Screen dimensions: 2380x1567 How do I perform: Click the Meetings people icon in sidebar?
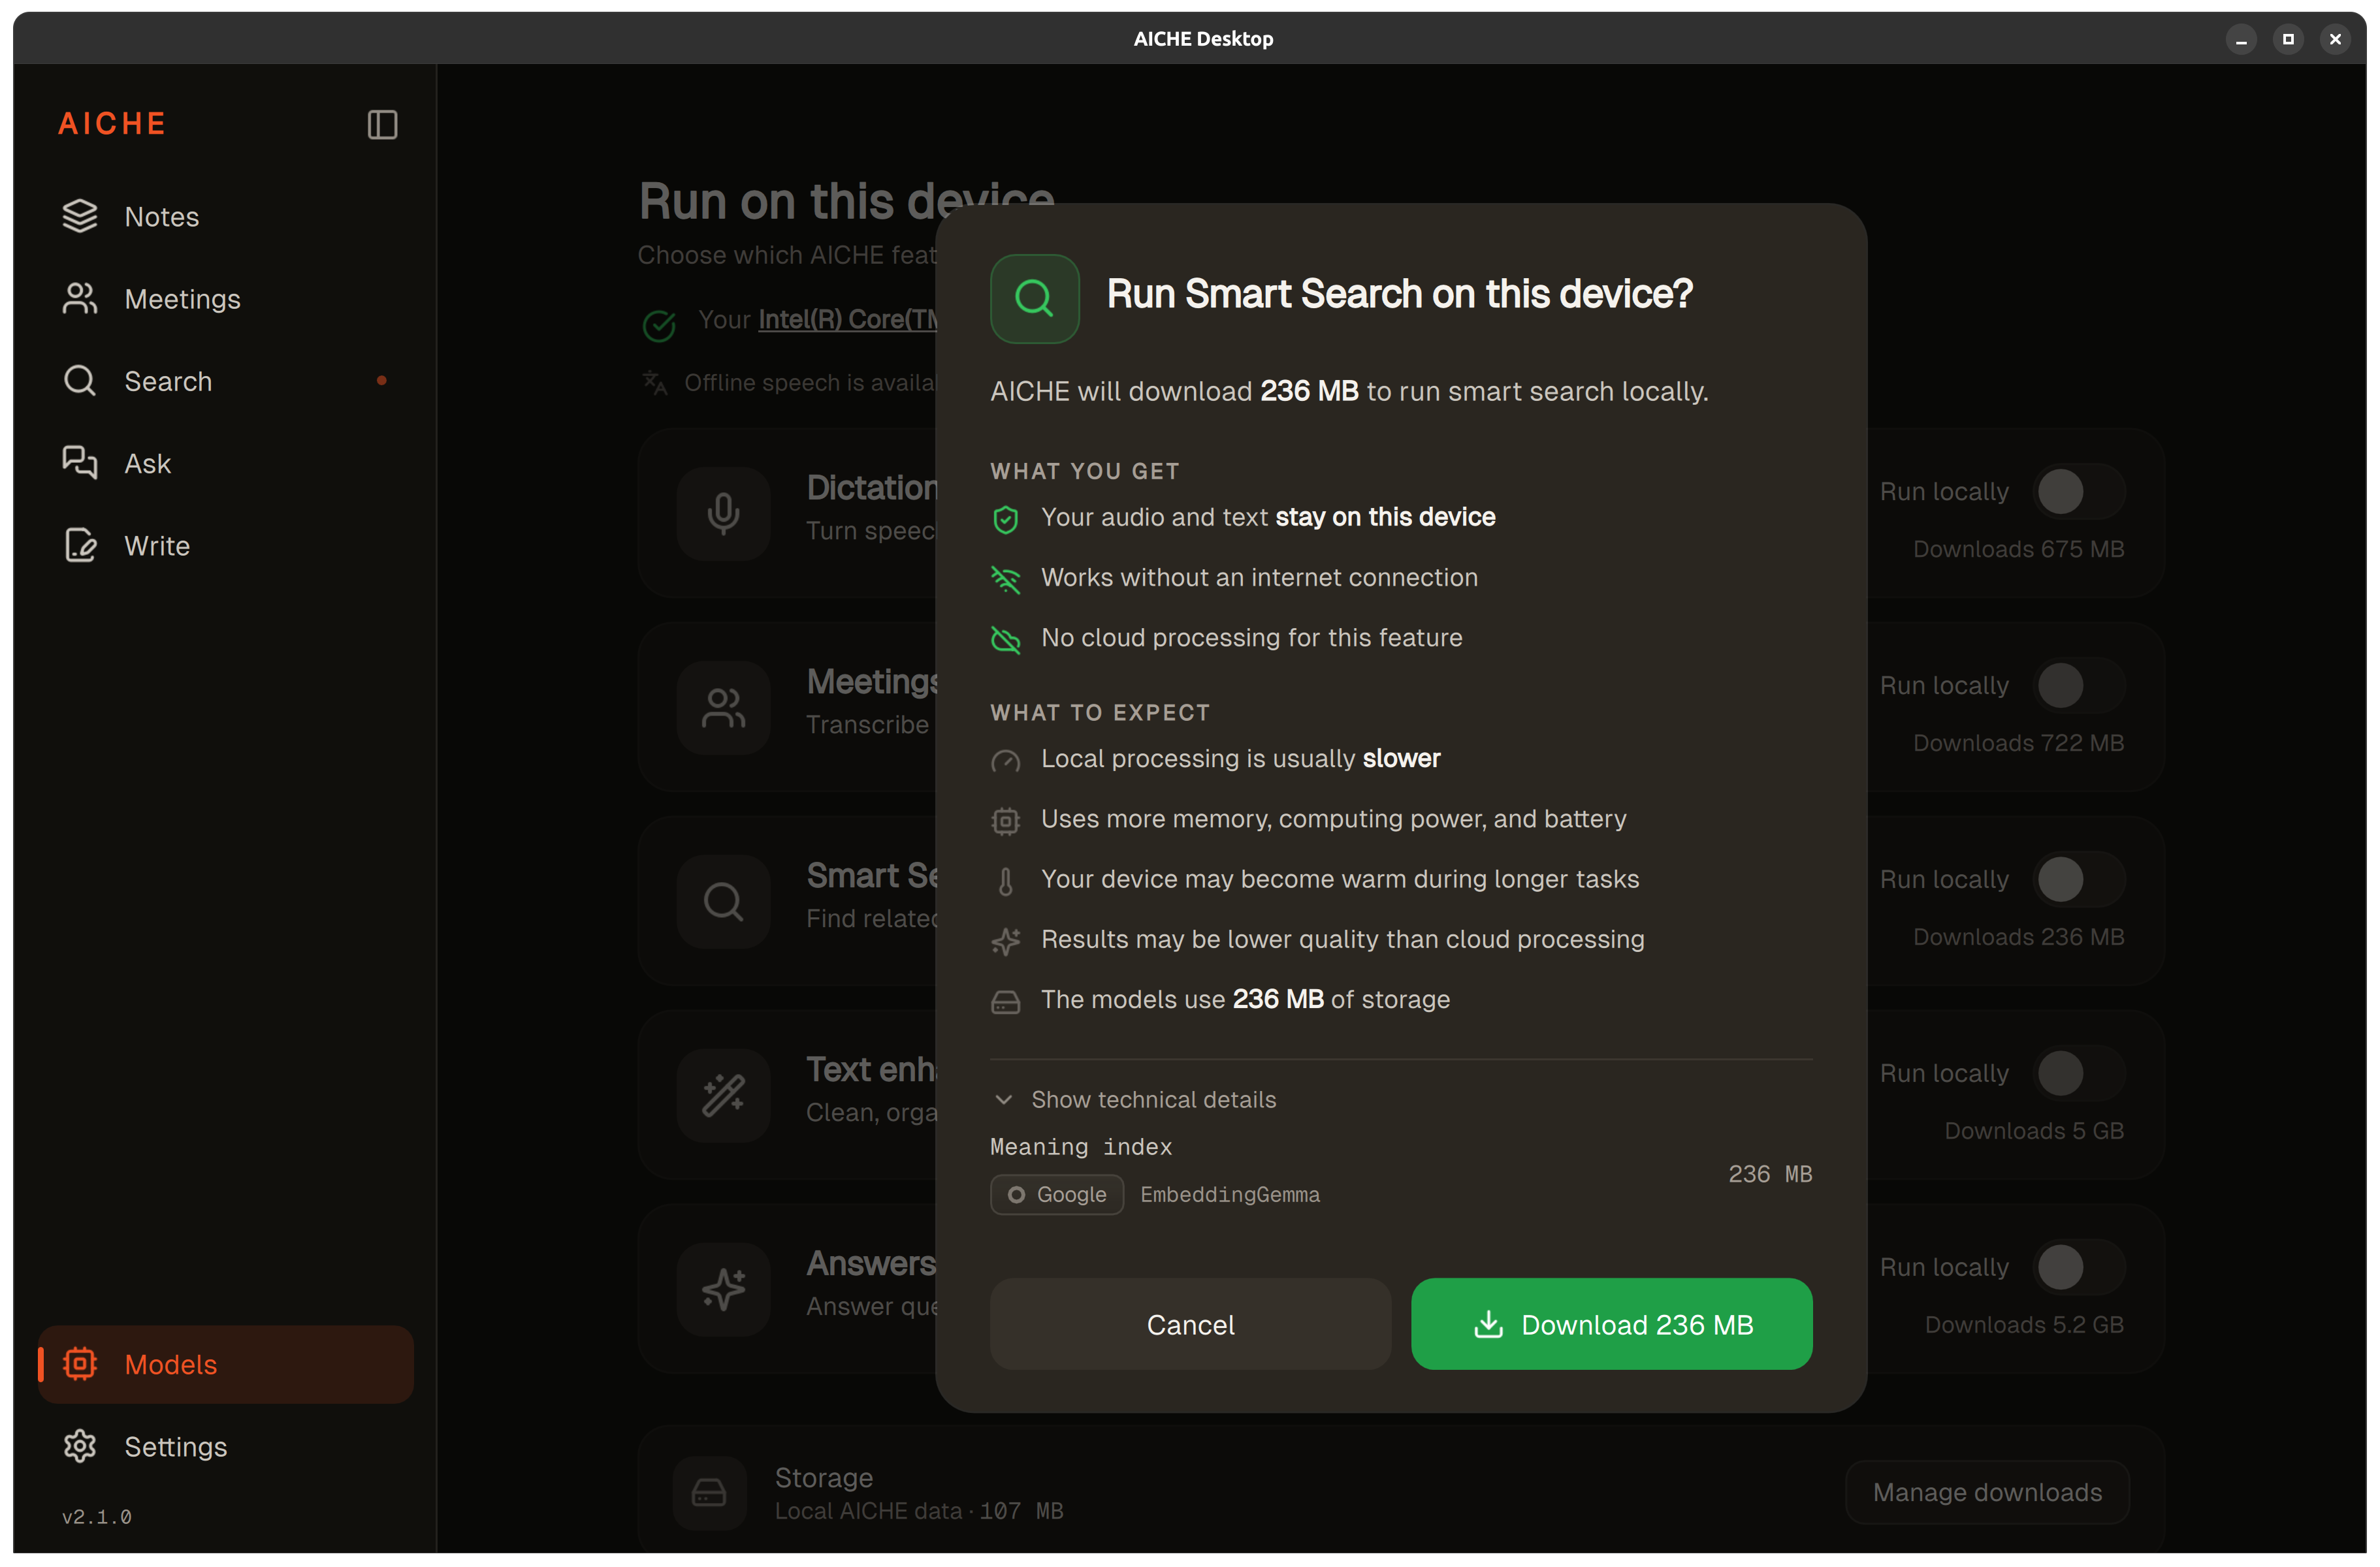point(80,298)
